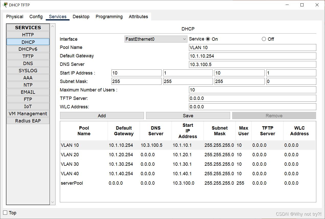Select the VLAN 40 pool row
This screenshot has width=325, height=219.
(188, 174)
